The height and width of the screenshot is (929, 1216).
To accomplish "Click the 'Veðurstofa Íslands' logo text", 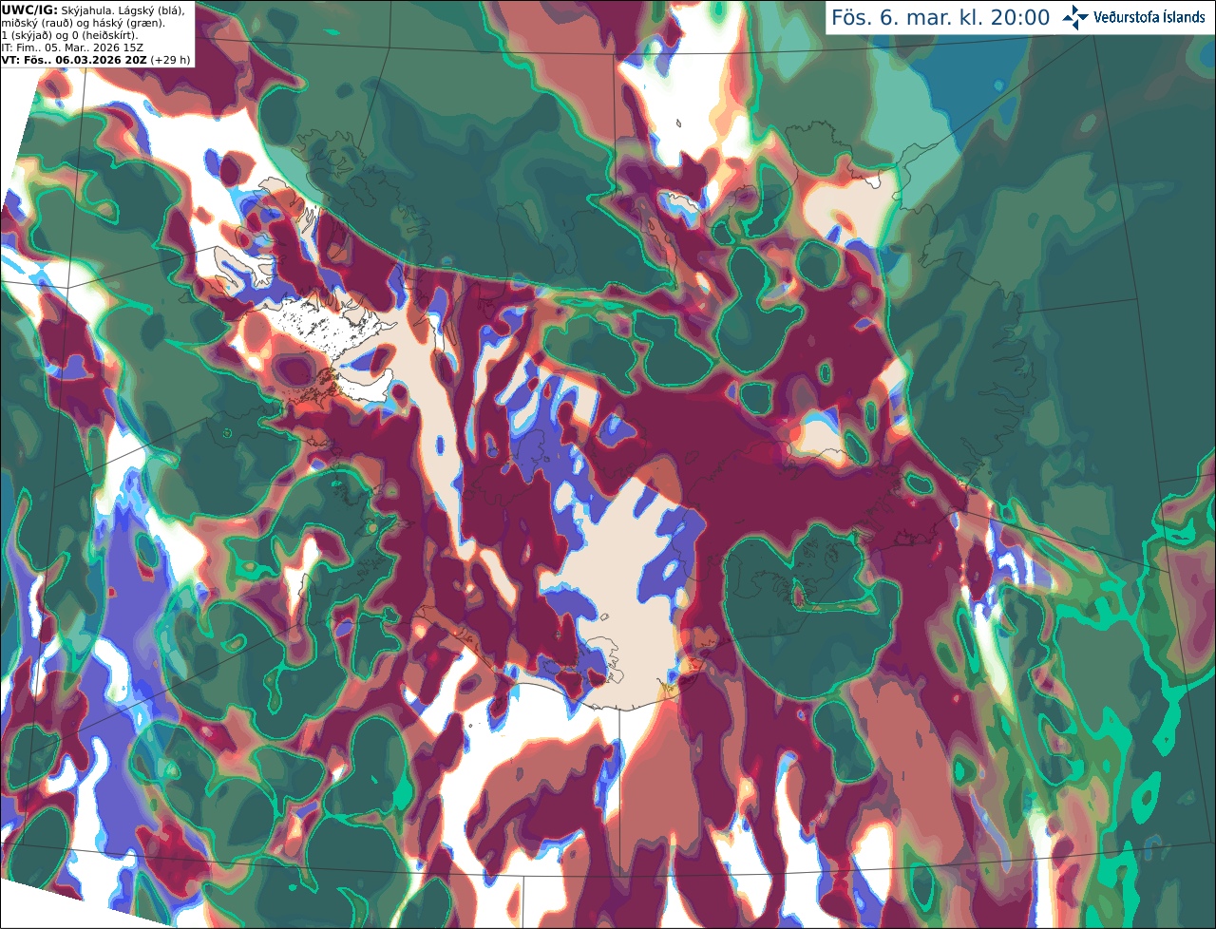I will 1149,17.
